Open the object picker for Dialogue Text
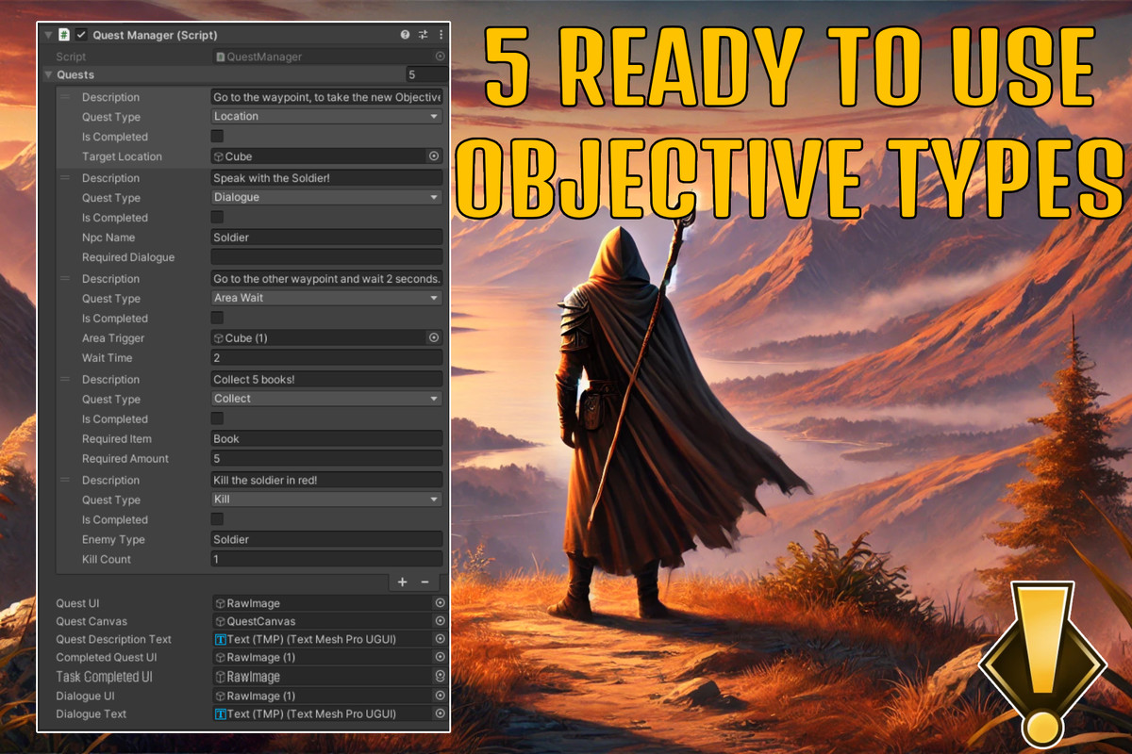The width and height of the screenshot is (1132, 754). click(439, 713)
